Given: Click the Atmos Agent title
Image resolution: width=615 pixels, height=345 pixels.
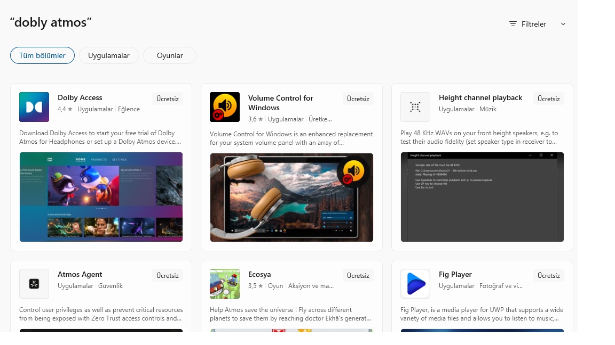Looking at the screenshot, I should pos(80,275).
